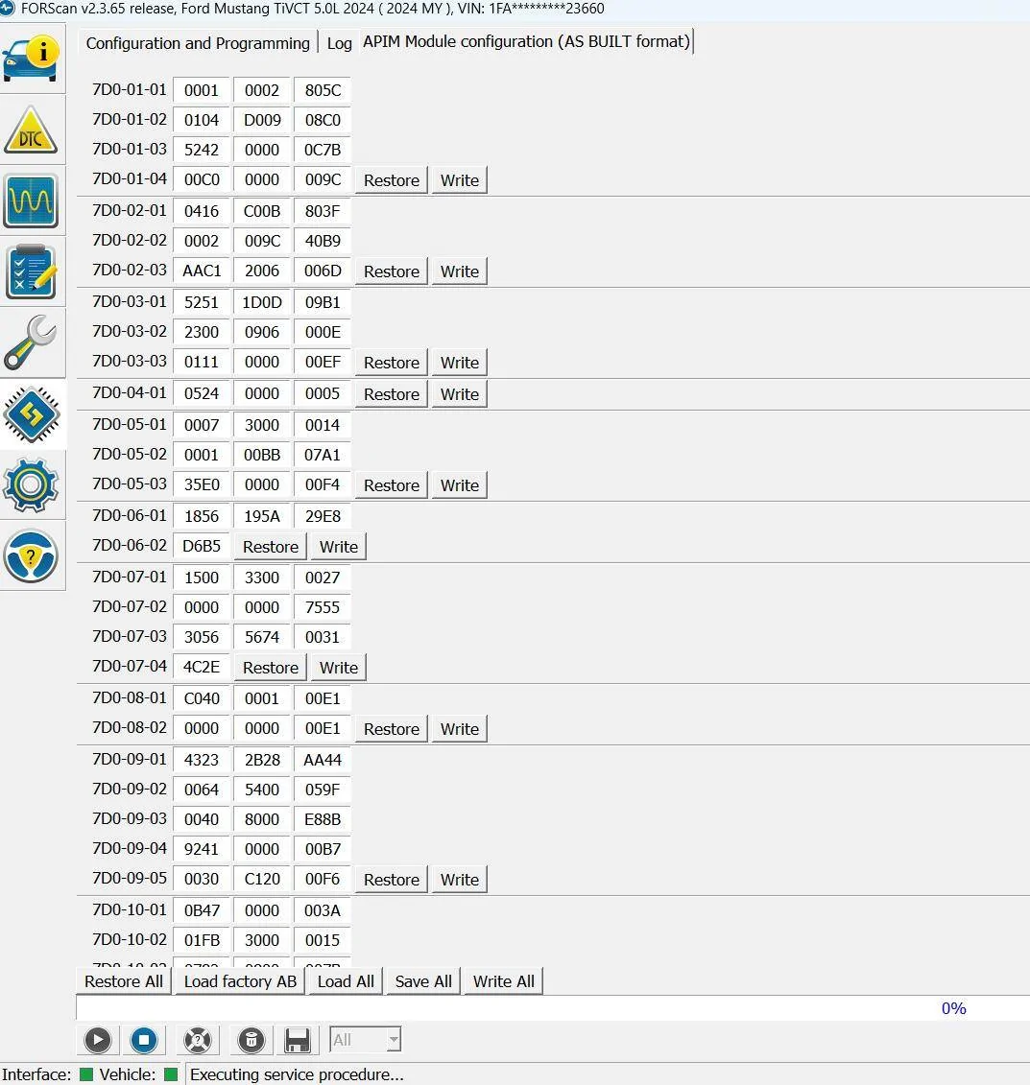Screen dimensions: 1030x1085
Task: Write block at row 7D0-06-02
Action: [339, 547]
